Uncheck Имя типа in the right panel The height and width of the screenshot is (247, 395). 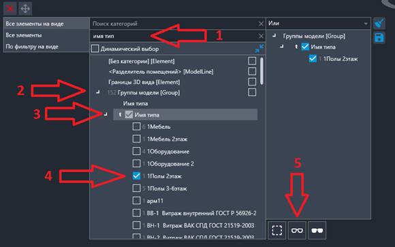(305, 46)
